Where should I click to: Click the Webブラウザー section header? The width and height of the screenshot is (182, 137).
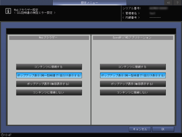pyautogui.click(x=49, y=38)
